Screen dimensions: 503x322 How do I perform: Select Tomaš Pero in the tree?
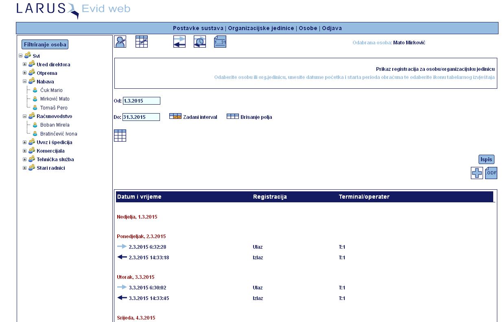point(54,108)
